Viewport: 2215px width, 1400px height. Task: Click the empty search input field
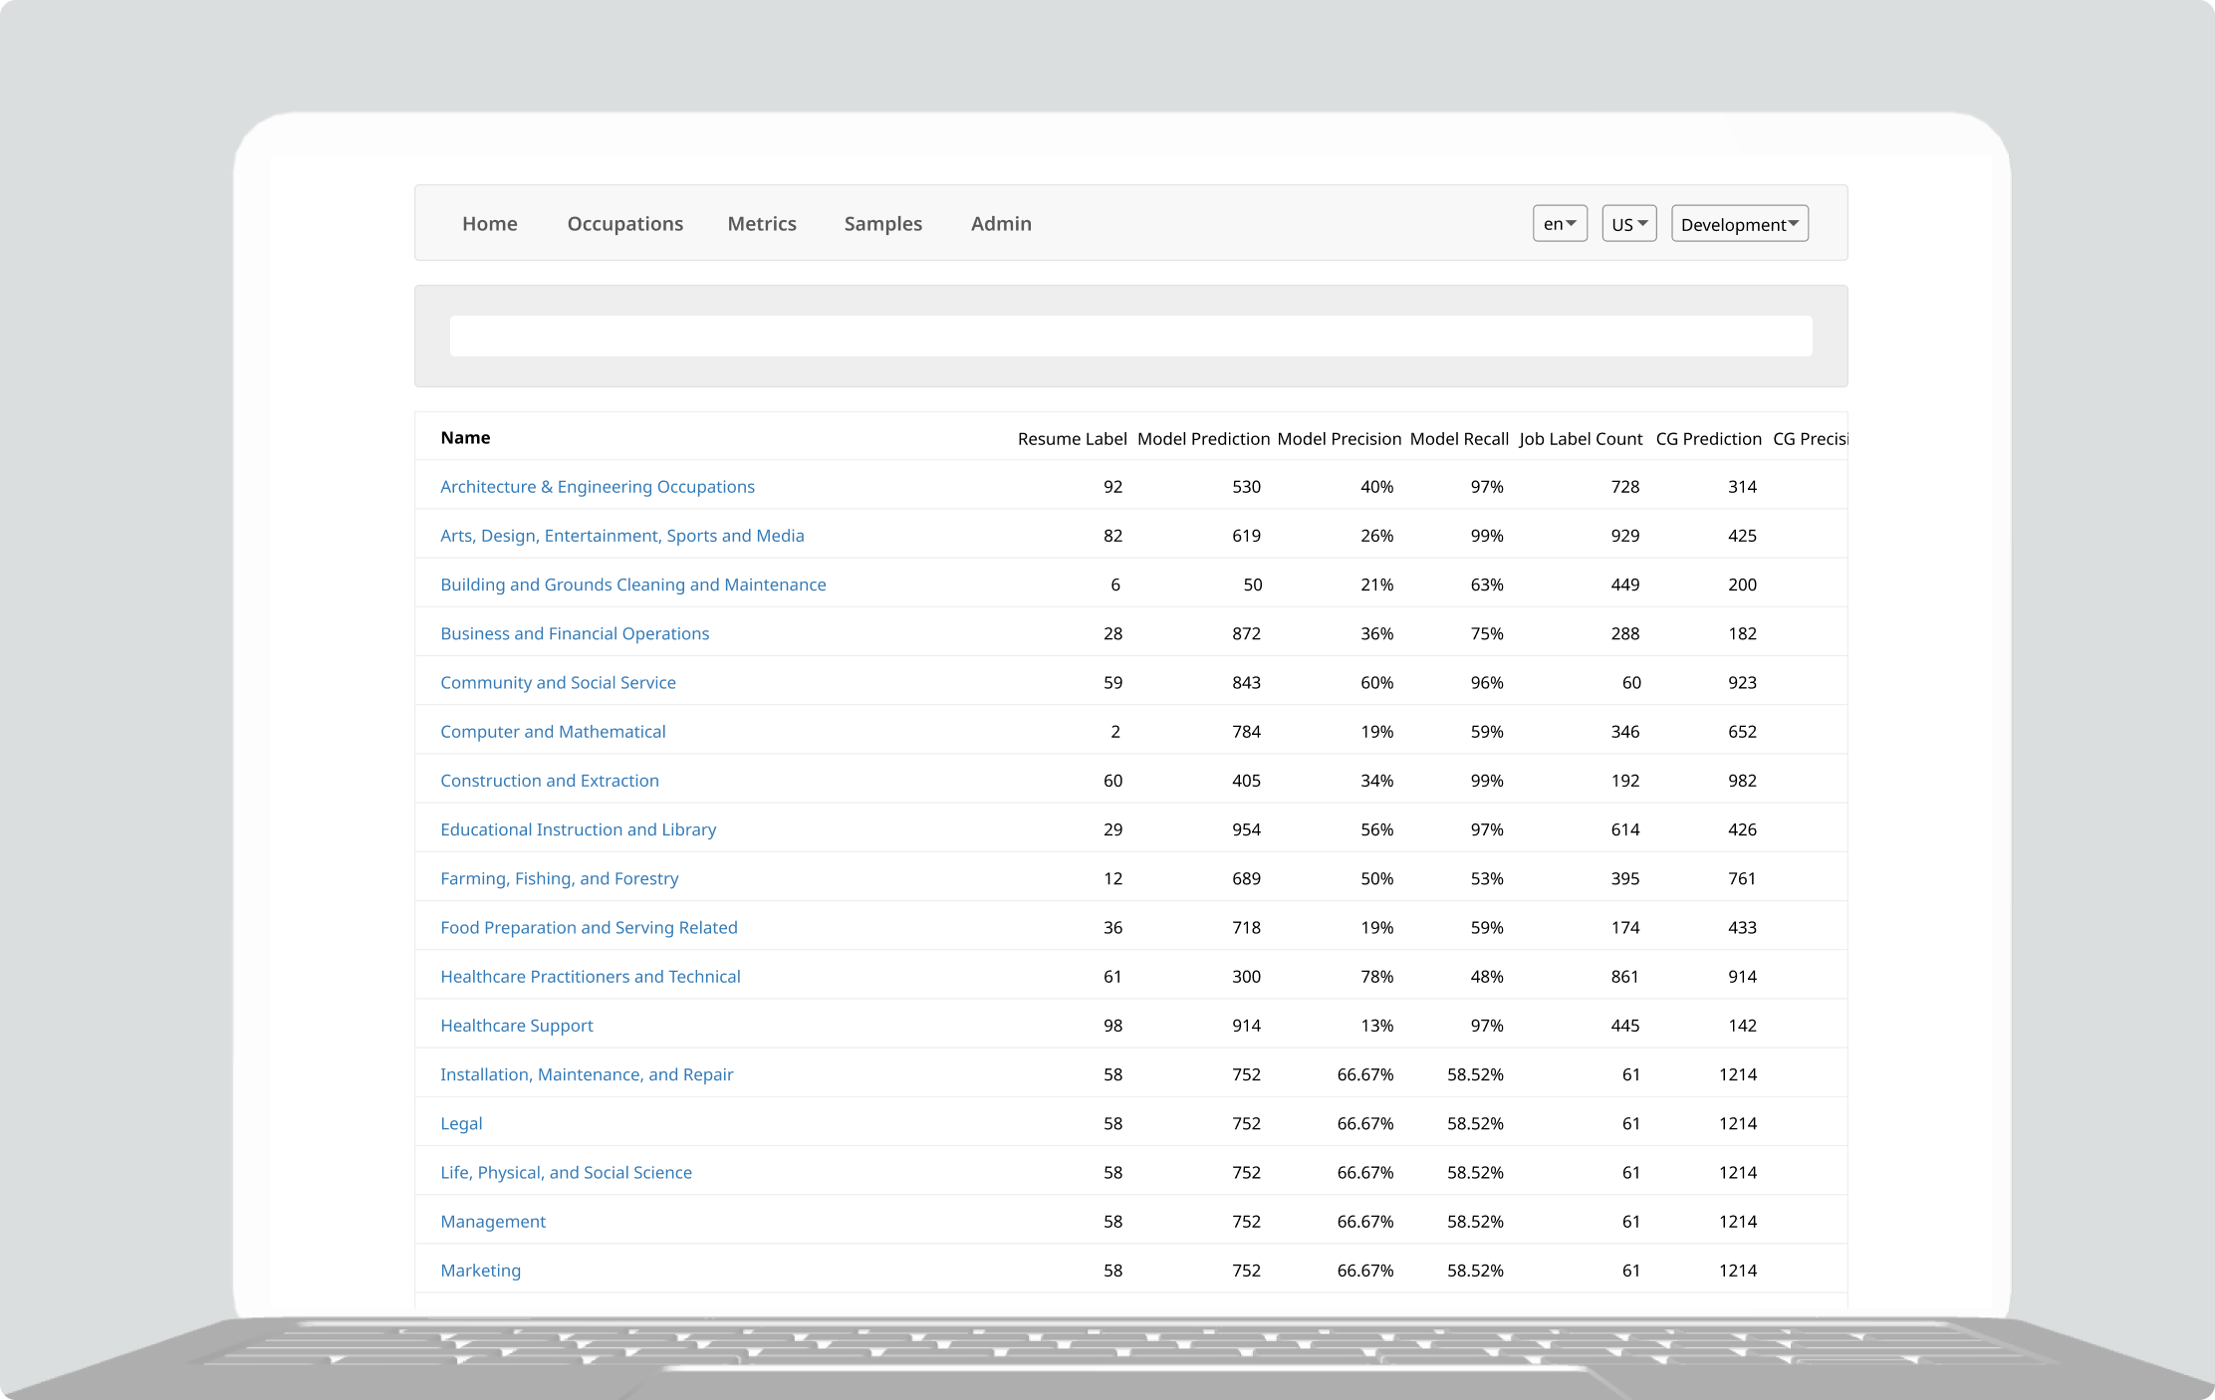point(1130,337)
